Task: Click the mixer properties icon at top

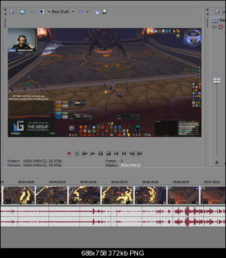Action: coord(217,12)
